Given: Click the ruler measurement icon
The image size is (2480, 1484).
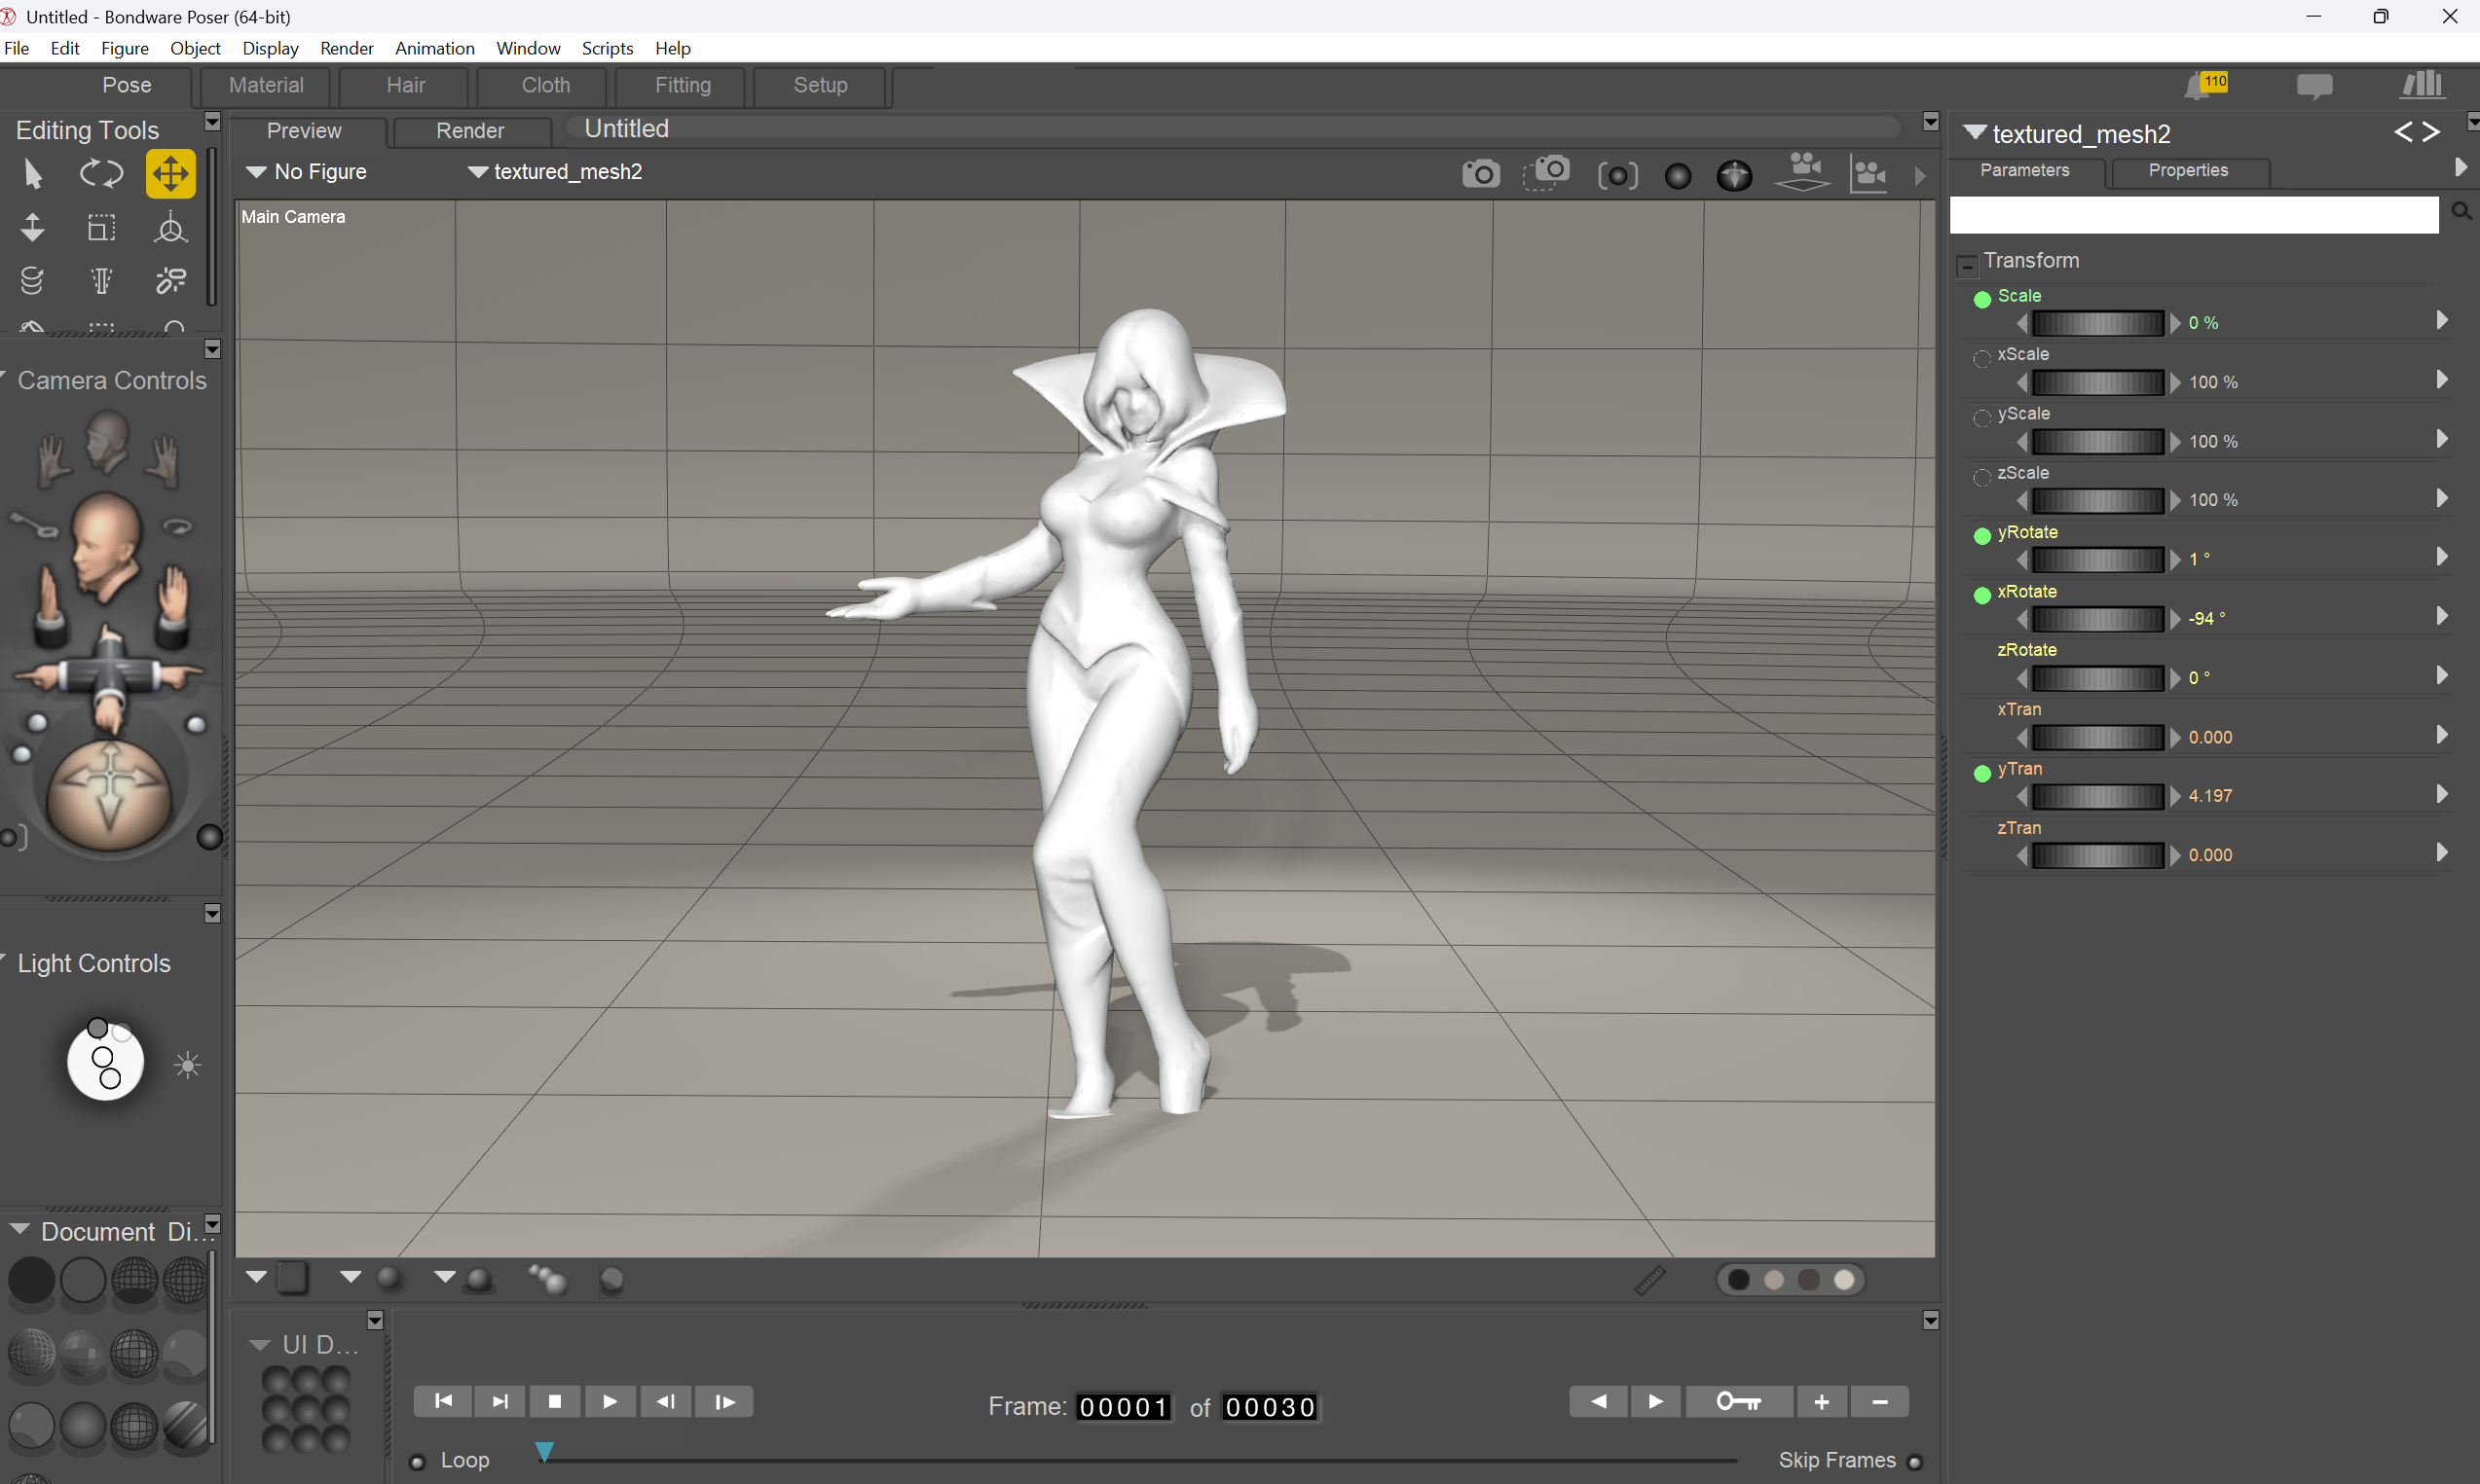Looking at the screenshot, I should [x=1649, y=1280].
